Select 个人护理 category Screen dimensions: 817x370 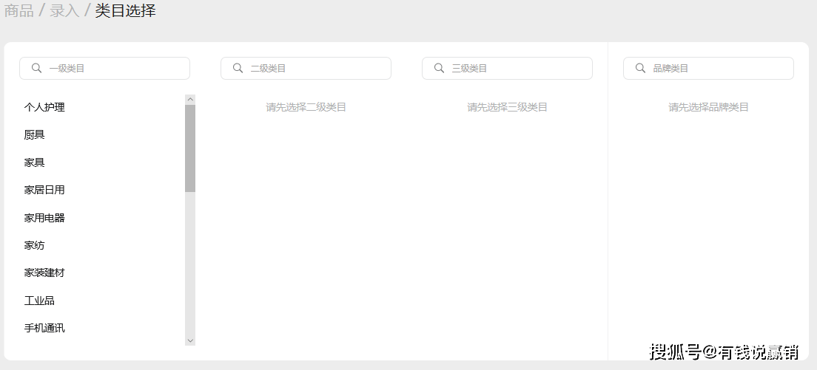tap(44, 107)
